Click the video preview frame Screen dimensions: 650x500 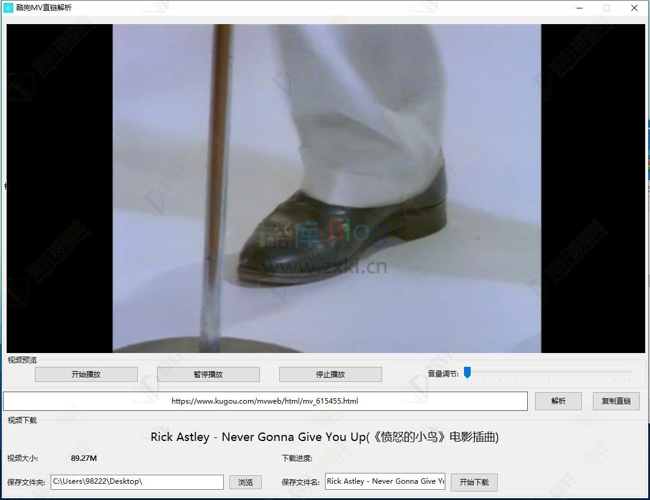pyautogui.click(x=325, y=188)
